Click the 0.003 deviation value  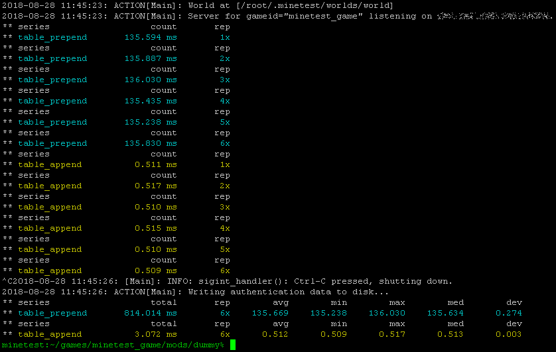click(x=508, y=334)
